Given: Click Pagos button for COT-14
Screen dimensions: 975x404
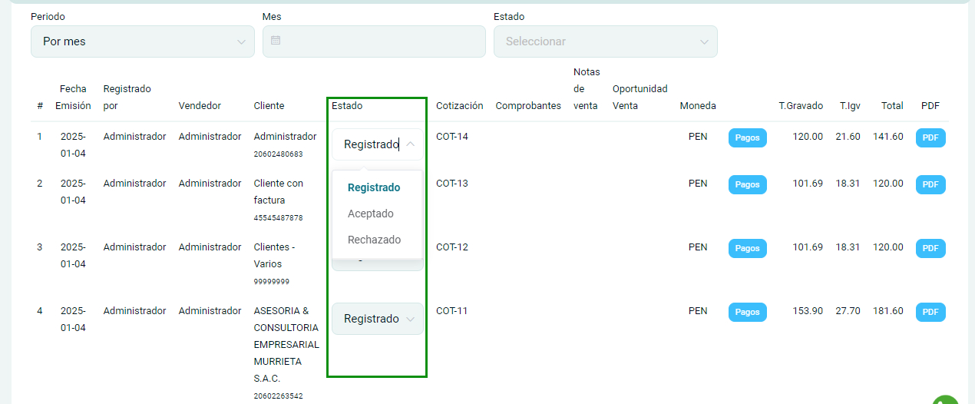Looking at the screenshot, I should click(x=747, y=138).
